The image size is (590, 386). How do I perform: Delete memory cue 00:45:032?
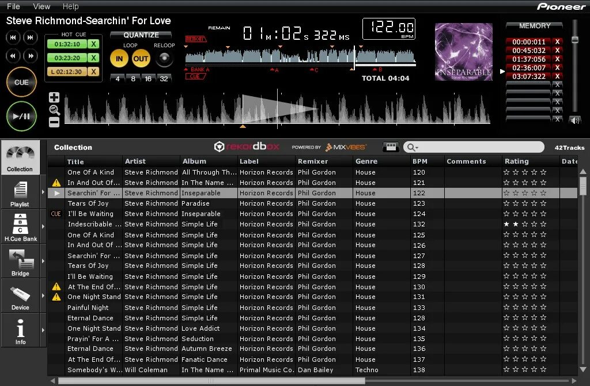(x=557, y=51)
